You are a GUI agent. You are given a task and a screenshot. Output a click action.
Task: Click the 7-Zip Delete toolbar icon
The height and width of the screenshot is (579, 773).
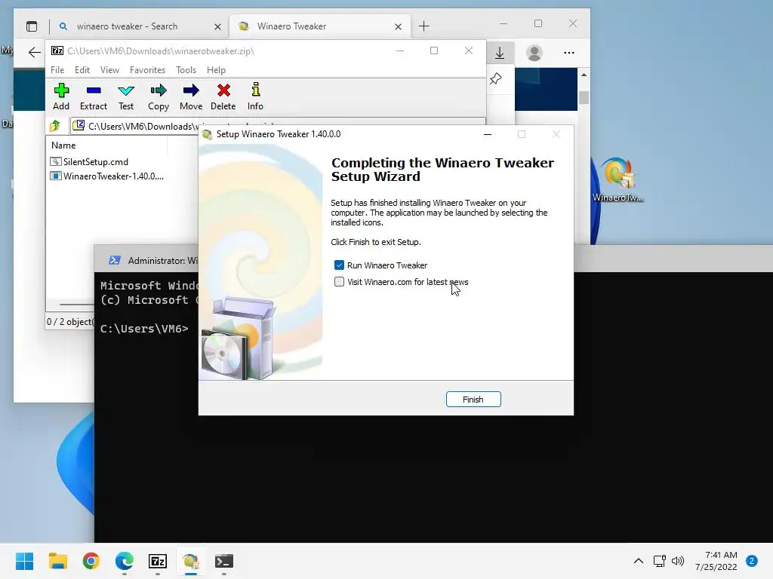223,96
